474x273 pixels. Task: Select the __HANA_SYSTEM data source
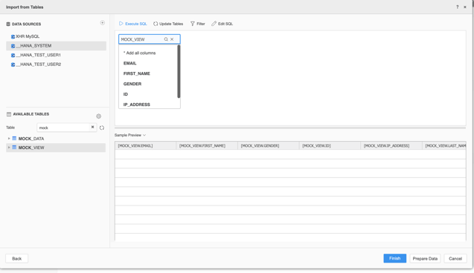(57, 46)
